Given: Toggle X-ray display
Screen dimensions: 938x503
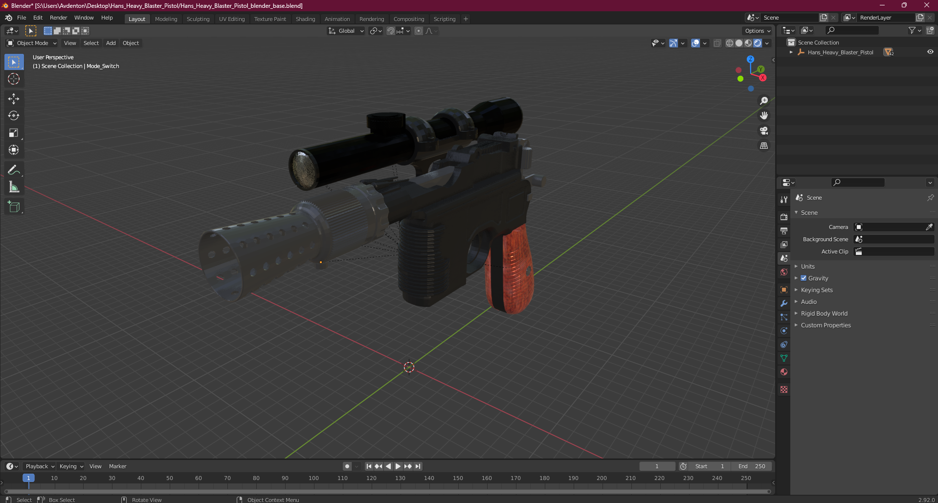Looking at the screenshot, I should click(717, 43).
